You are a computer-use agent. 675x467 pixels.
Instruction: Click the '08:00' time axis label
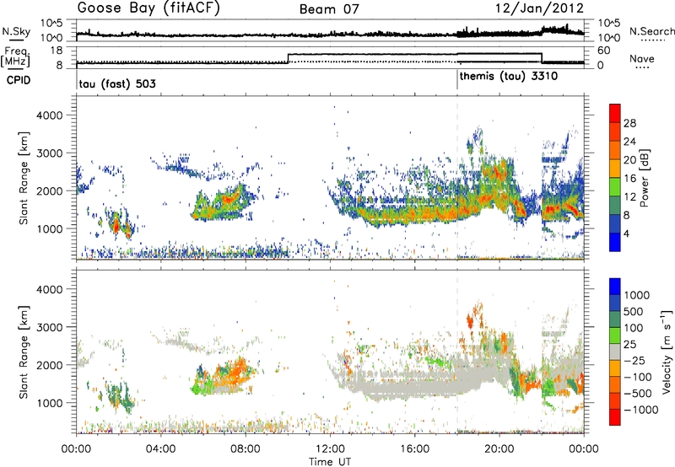pyautogui.click(x=246, y=449)
